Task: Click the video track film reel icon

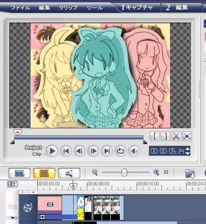Action: click(x=28, y=207)
